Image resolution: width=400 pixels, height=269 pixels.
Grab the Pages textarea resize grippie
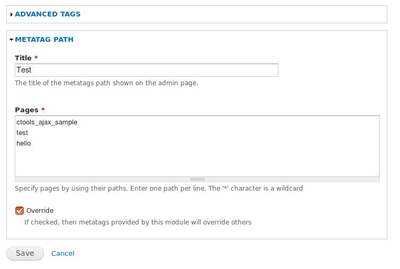pyautogui.click(x=197, y=180)
